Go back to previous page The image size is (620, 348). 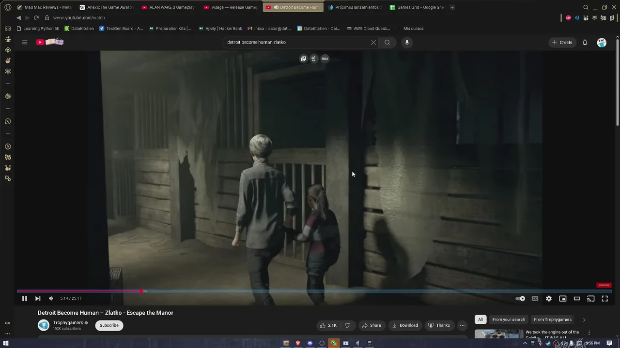click(x=19, y=18)
